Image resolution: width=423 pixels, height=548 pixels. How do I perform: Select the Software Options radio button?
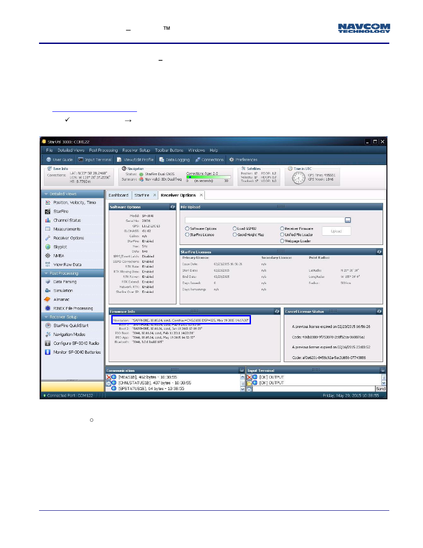(x=187, y=229)
